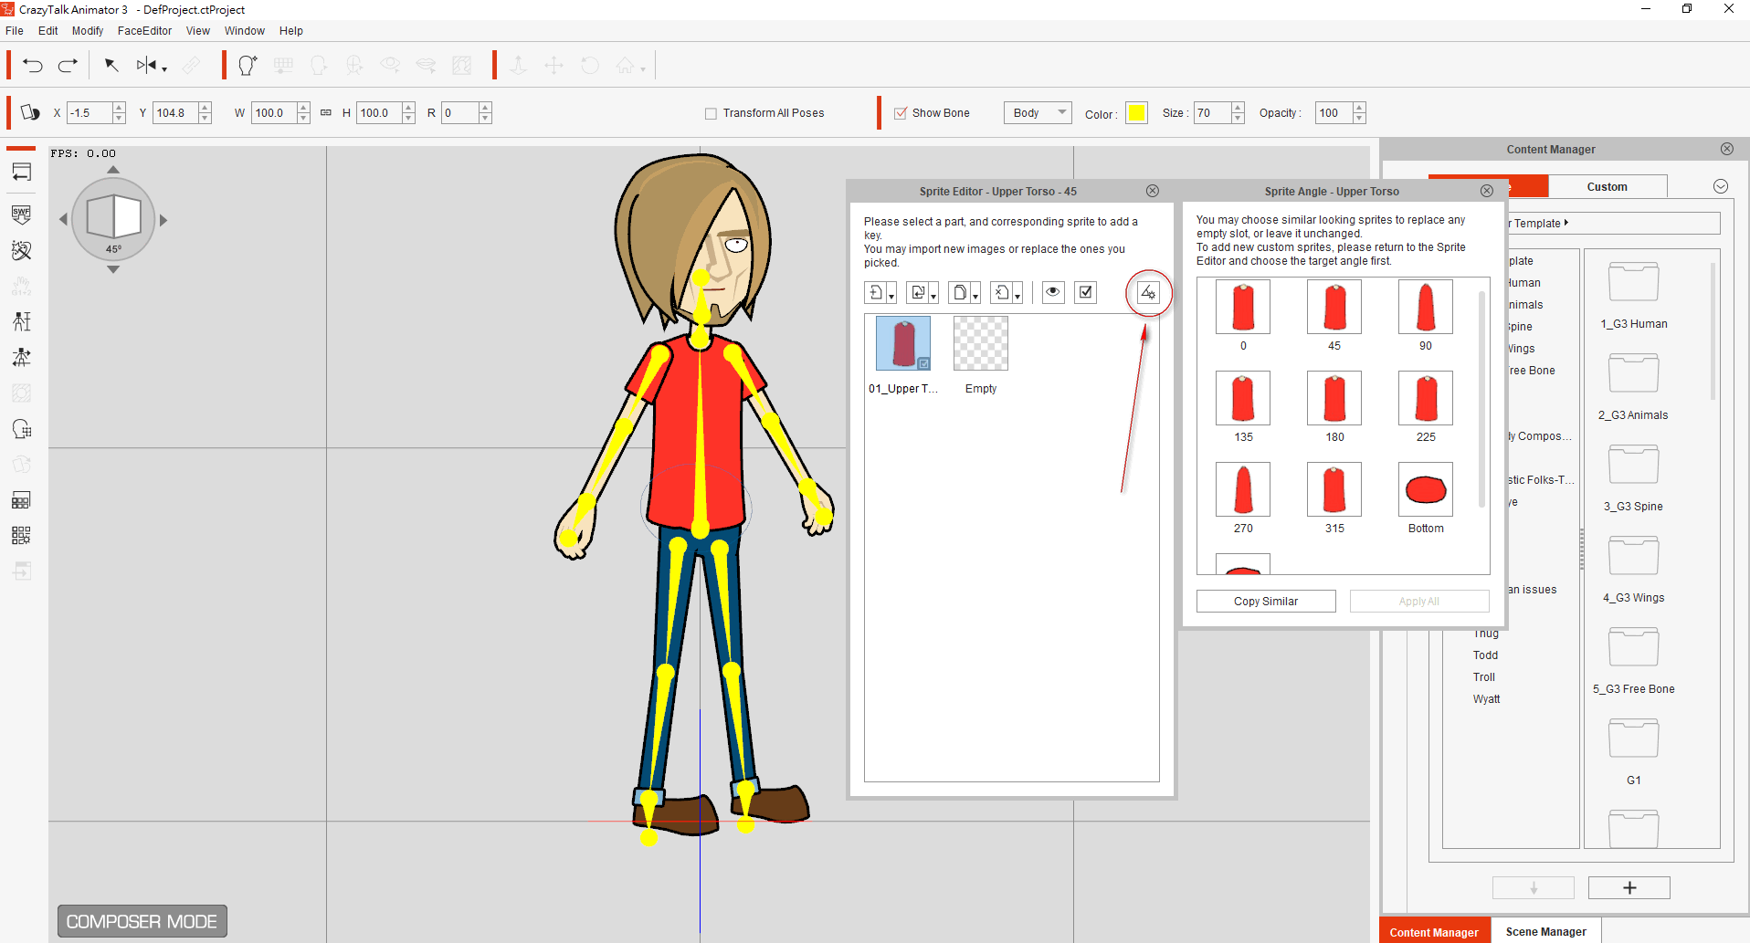The height and width of the screenshot is (943, 1750).
Task: Open the File menu
Action: click(15, 30)
